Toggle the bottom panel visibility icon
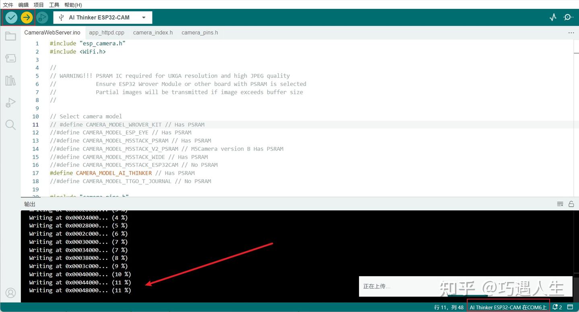 coord(571,307)
